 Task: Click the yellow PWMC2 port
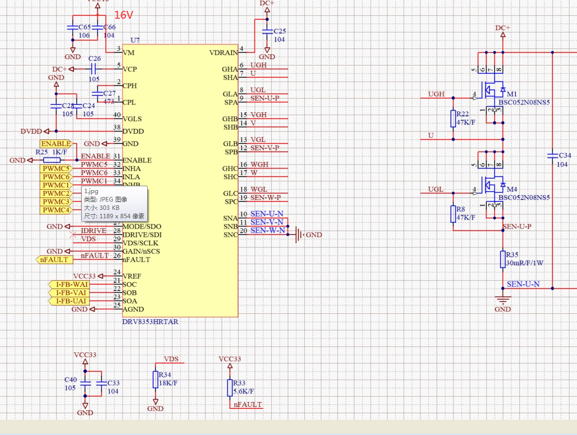pyautogui.click(x=55, y=194)
